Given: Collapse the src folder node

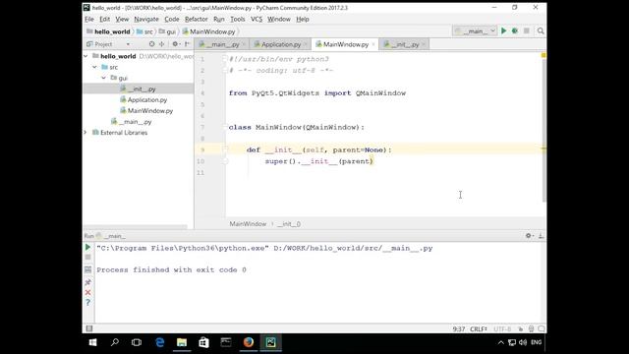Looking at the screenshot, I should (x=94, y=67).
